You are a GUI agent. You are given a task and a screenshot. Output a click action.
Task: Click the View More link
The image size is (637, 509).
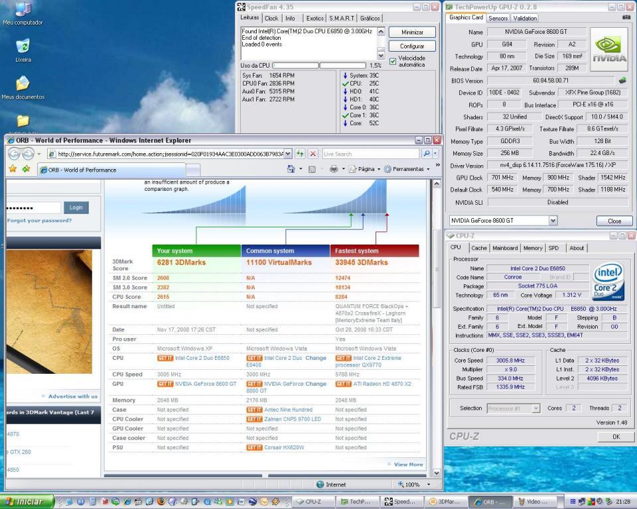point(408,465)
